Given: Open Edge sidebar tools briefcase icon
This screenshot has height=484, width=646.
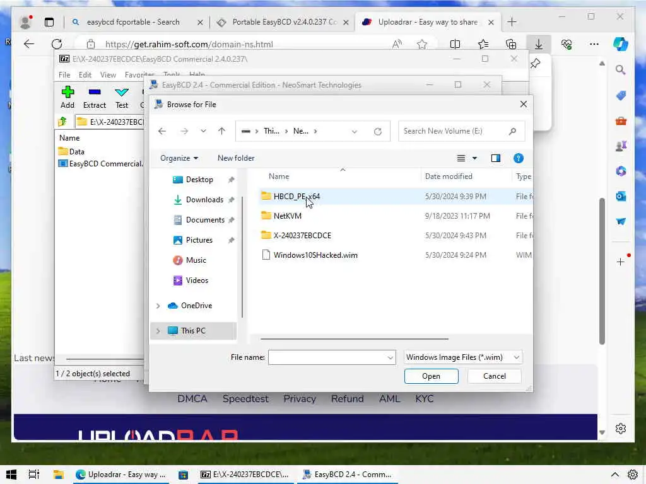Looking at the screenshot, I should (x=621, y=121).
